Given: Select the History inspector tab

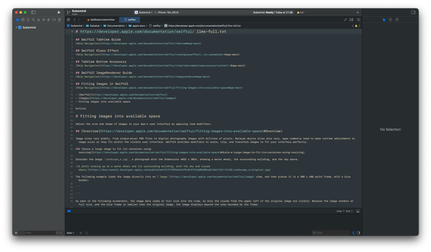Looking at the screenshot, I should (x=390, y=20).
